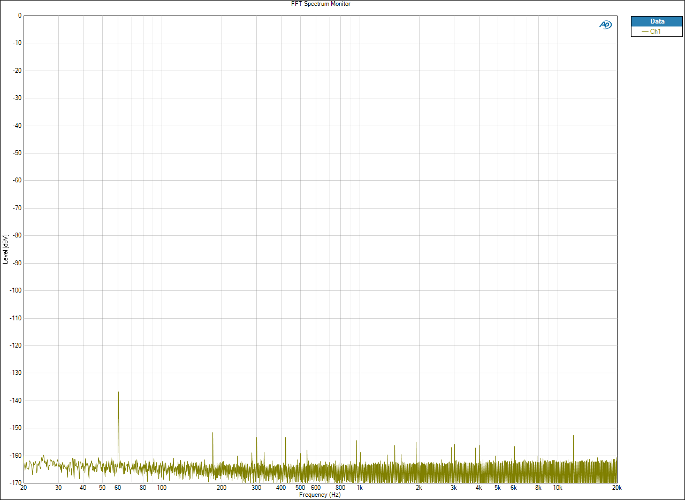
Task: Click the Level (dBV) axis label
Action: (5, 249)
